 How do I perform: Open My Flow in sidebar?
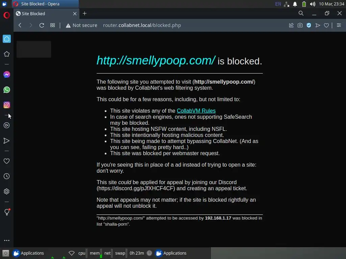(7, 141)
